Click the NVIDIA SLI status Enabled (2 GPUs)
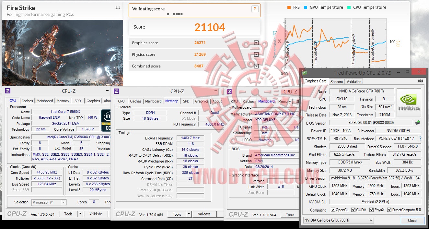 pos(376,202)
